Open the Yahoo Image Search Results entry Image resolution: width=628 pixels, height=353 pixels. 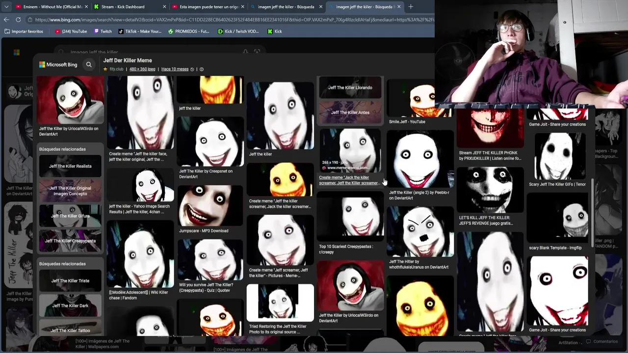coord(140,191)
